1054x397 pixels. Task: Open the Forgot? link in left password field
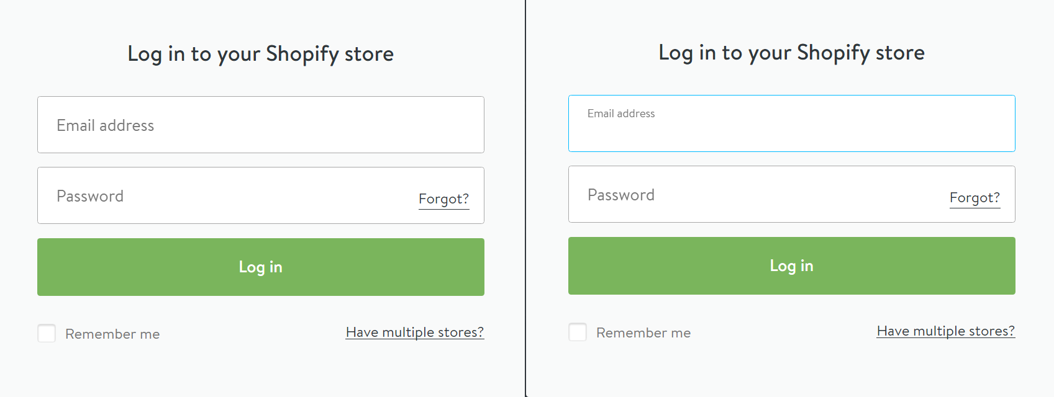click(443, 199)
